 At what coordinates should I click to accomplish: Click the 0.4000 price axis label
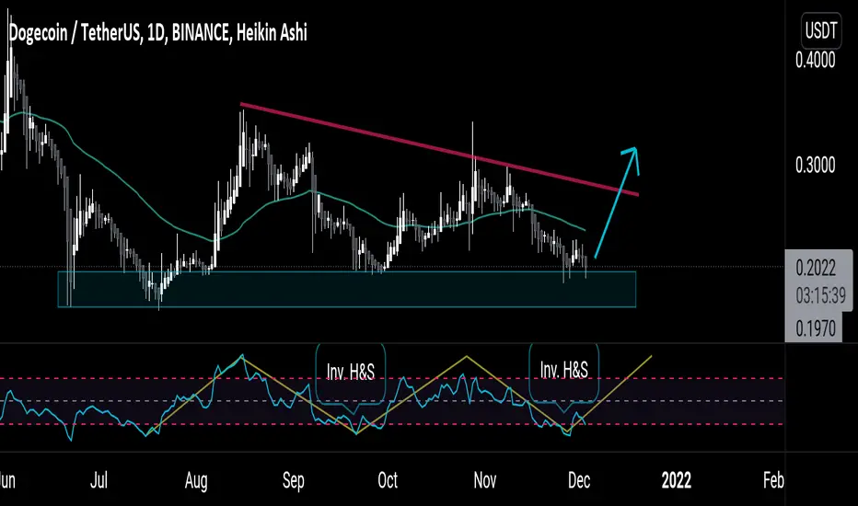click(x=816, y=60)
